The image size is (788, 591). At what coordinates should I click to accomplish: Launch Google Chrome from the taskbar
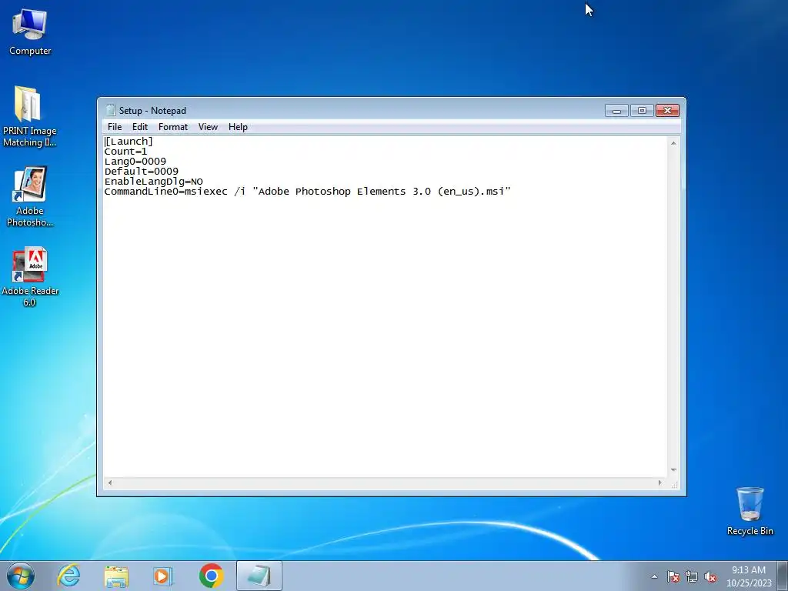(211, 576)
